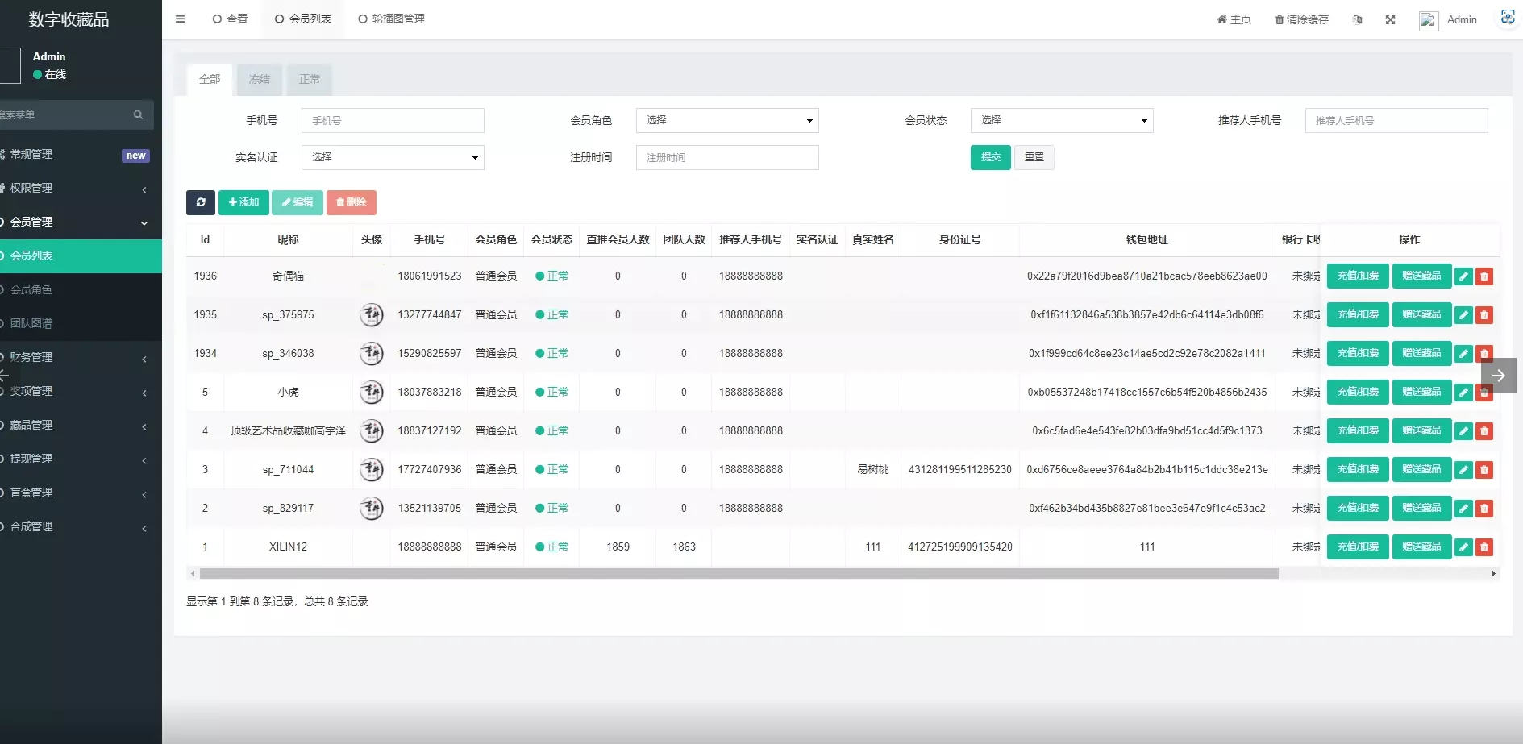Click the 提交 submit button
This screenshot has width=1523, height=744.
[990, 157]
